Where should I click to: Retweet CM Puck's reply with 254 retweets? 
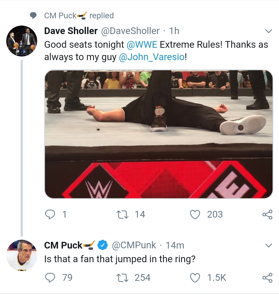click(x=122, y=278)
